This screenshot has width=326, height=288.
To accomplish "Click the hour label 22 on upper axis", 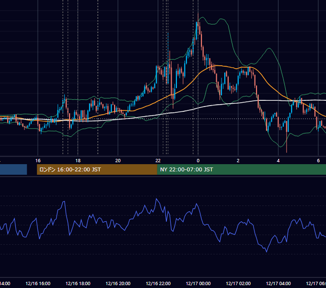I will (x=158, y=161).
